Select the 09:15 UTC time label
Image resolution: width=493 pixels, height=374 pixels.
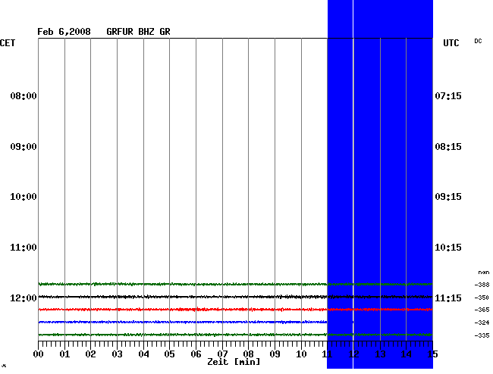(448, 197)
